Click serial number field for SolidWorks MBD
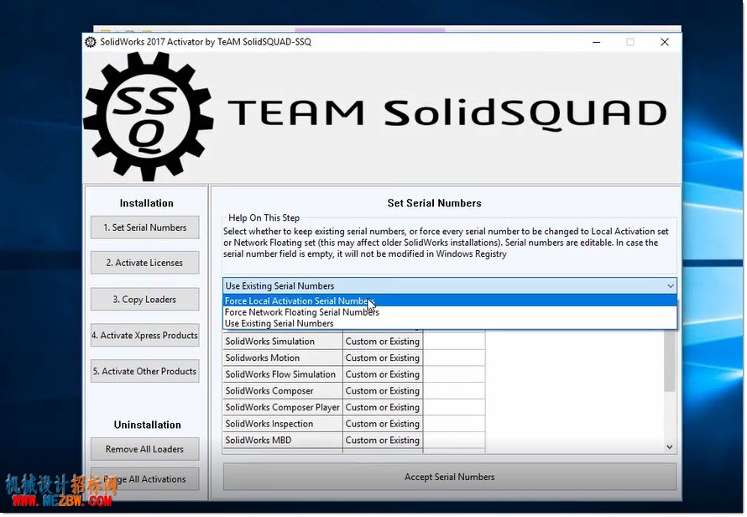 click(x=454, y=441)
